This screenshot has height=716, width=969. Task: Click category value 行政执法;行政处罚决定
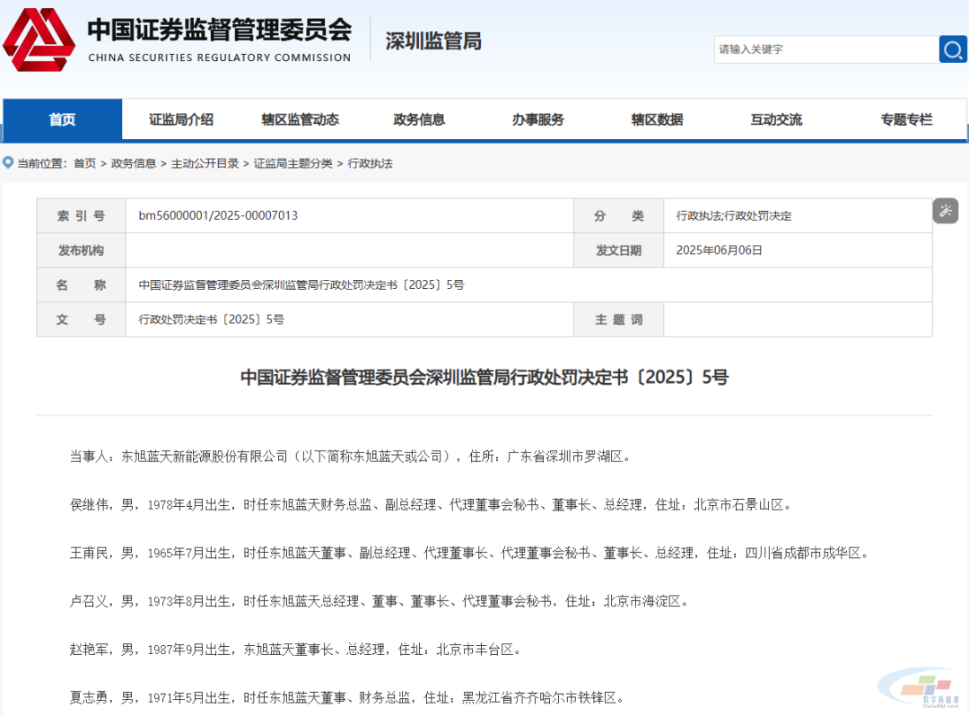click(x=734, y=215)
